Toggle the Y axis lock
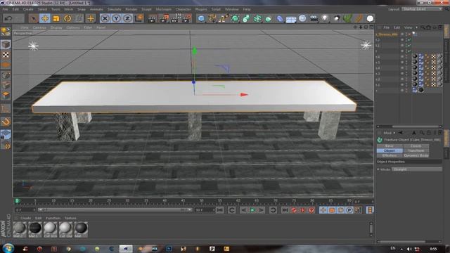Screen dimensions: 450x253 click(x=116, y=19)
